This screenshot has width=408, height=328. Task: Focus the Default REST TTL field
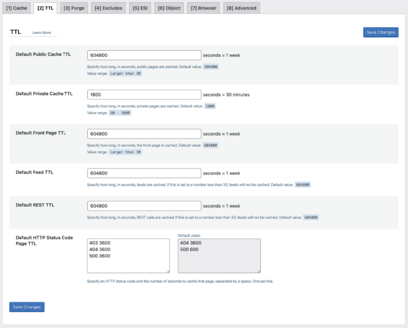(144, 206)
